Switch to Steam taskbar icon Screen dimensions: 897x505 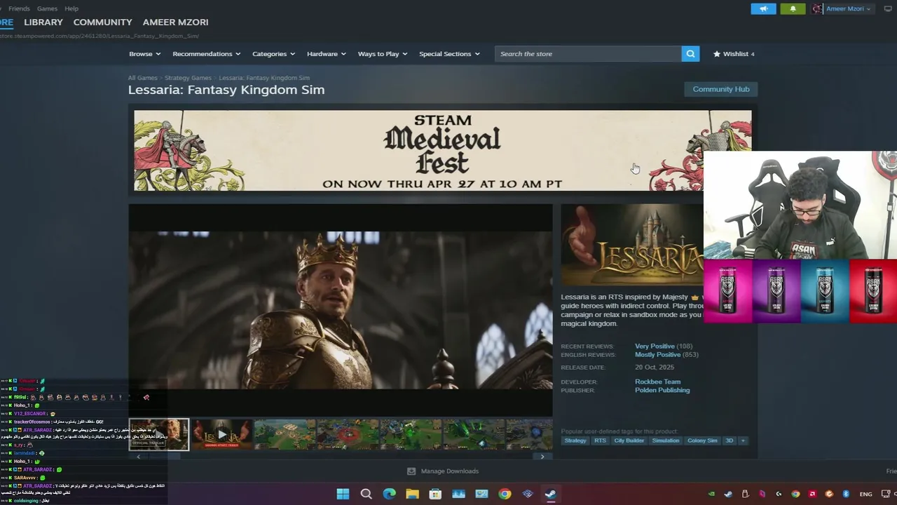click(x=551, y=494)
